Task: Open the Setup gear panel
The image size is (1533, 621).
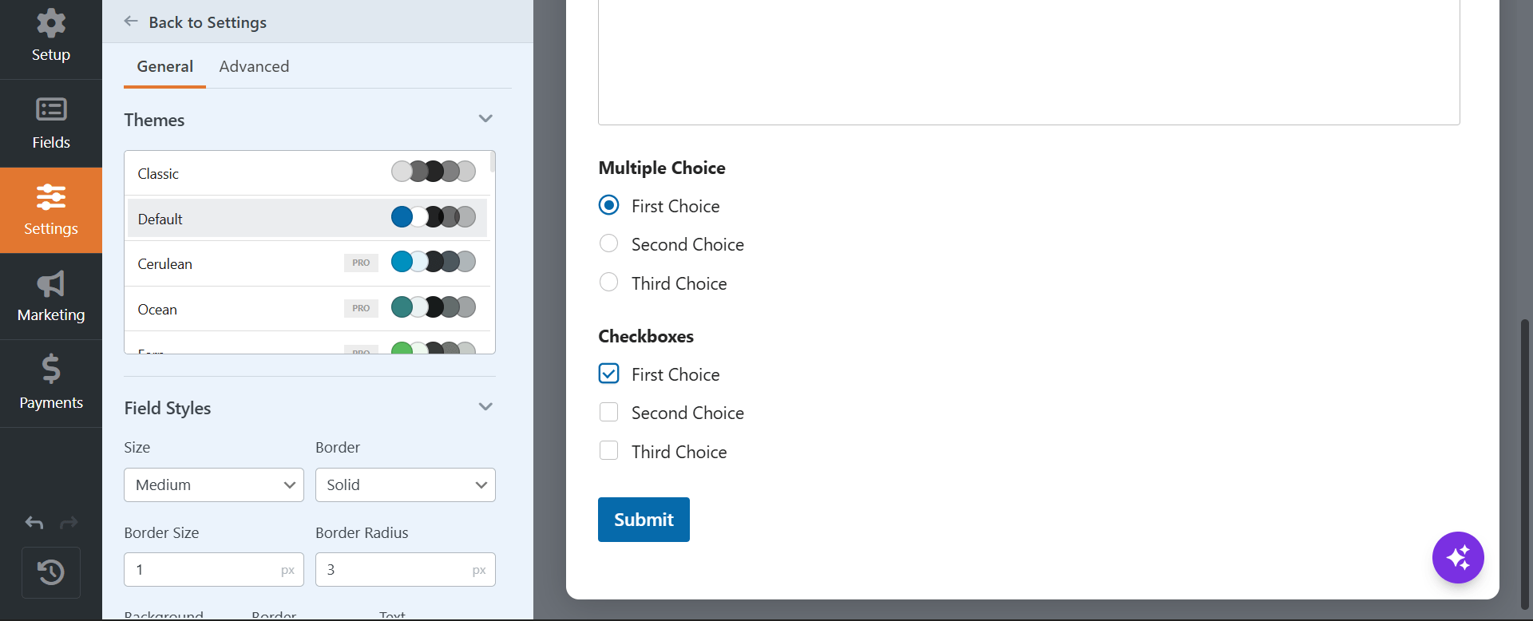Action: pyautogui.click(x=51, y=37)
